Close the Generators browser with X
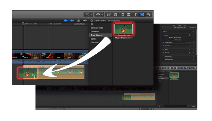The image size is (212, 121). (x=92, y=21)
